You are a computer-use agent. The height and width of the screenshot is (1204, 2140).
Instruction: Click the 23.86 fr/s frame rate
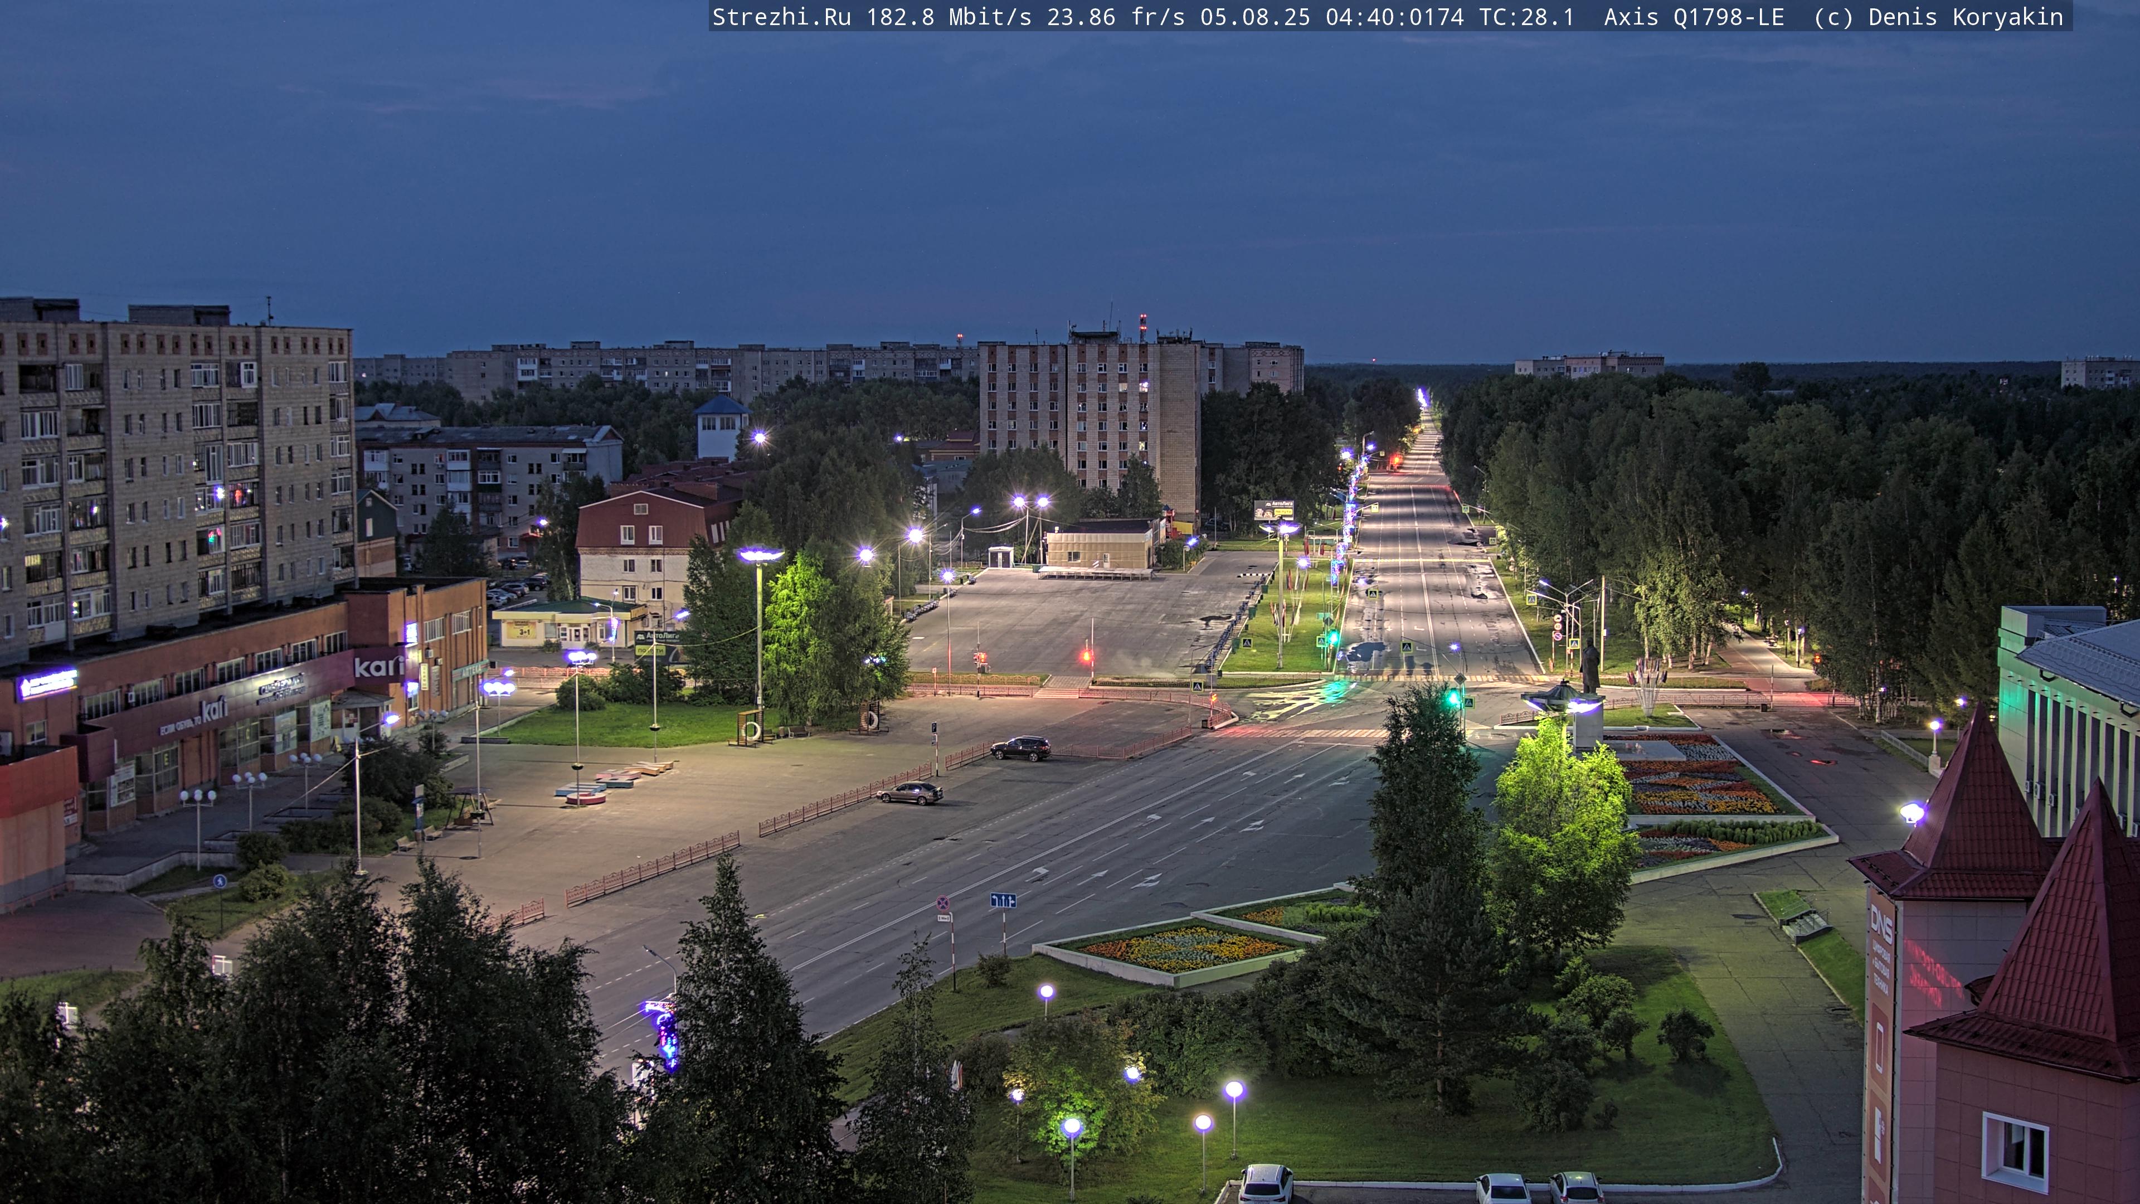pos(1116,17)
